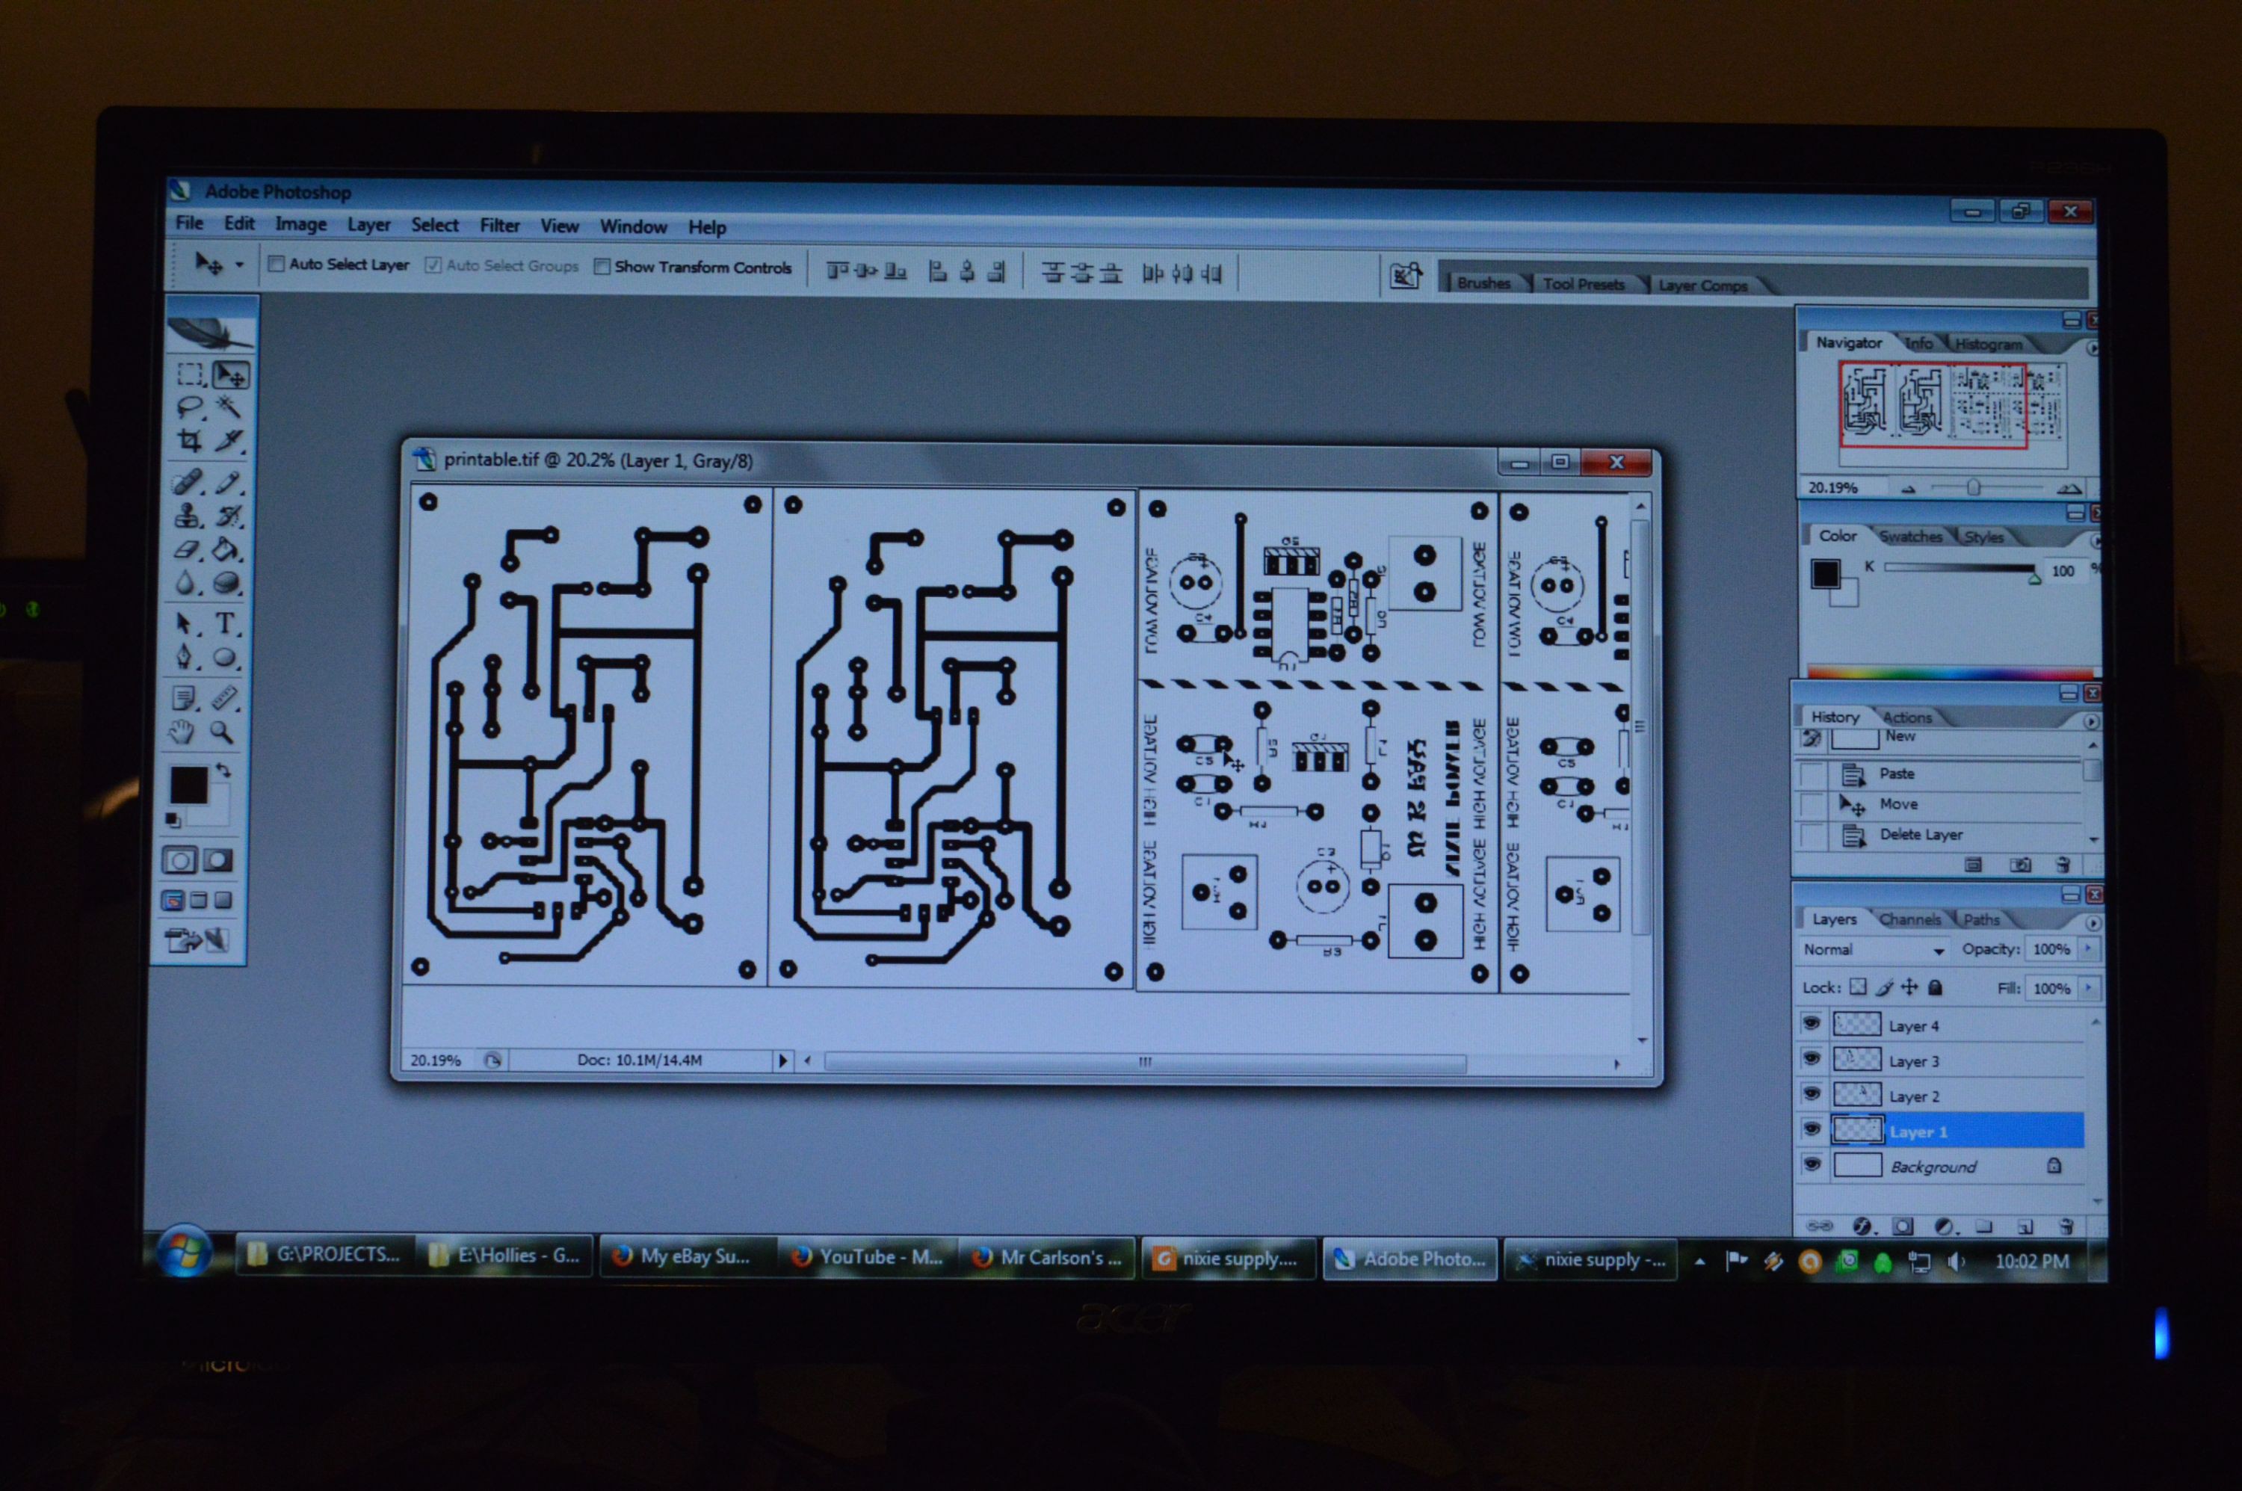Viewport: 2242px width, 1491px height.
Task: Open document status bar info arrow
Action: pyautogui.click(x=782, y=1061)
